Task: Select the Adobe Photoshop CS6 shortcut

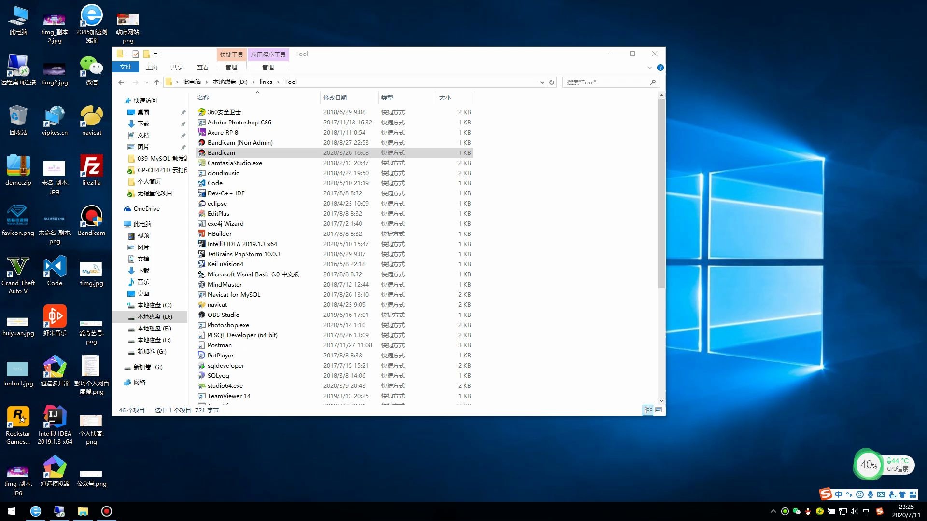Action: (x=334, y=122)
